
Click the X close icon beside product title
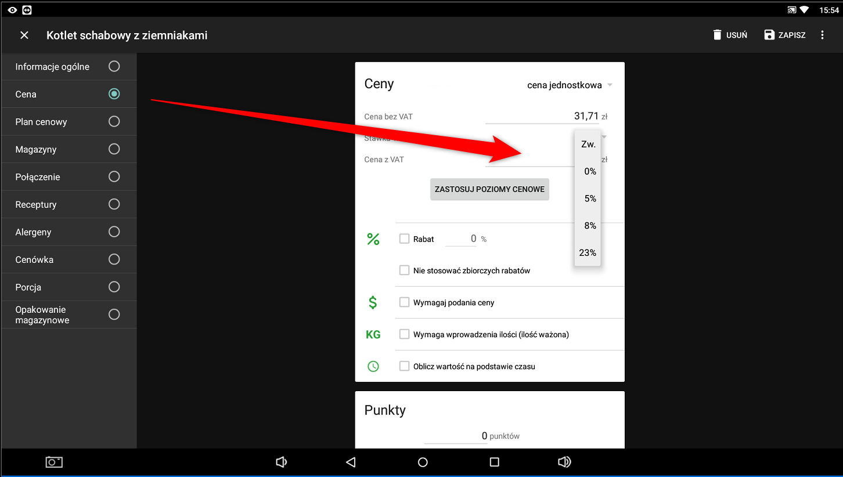[x=24, y=35]
